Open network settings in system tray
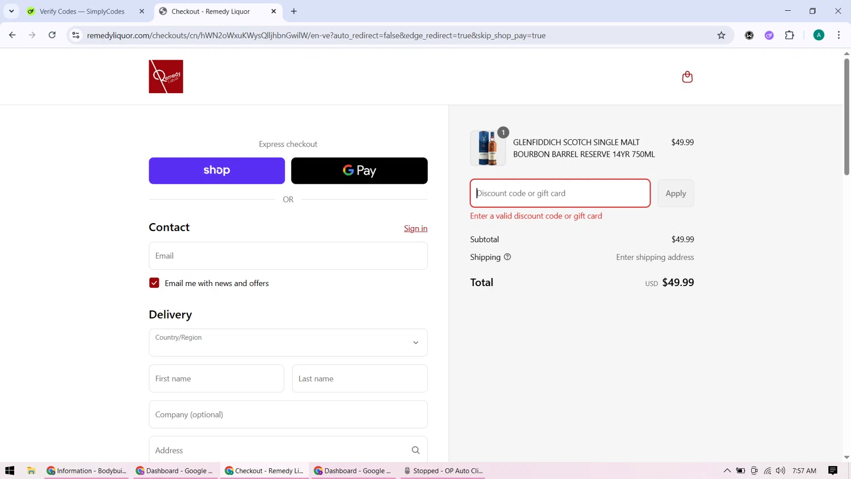 (x=767, y=470)
